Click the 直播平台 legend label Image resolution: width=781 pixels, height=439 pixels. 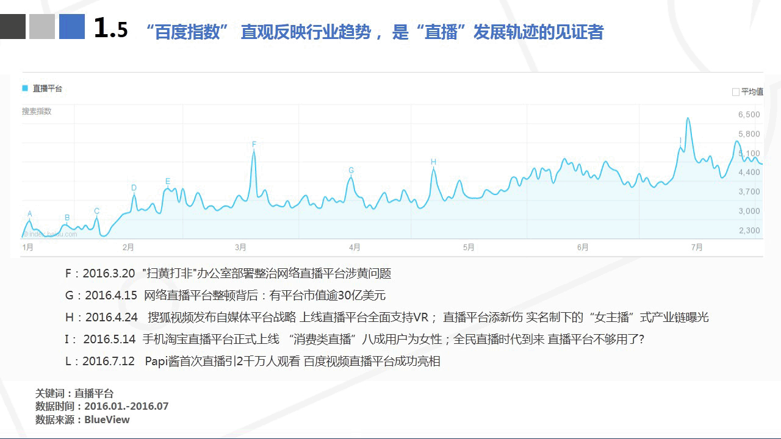47,88
